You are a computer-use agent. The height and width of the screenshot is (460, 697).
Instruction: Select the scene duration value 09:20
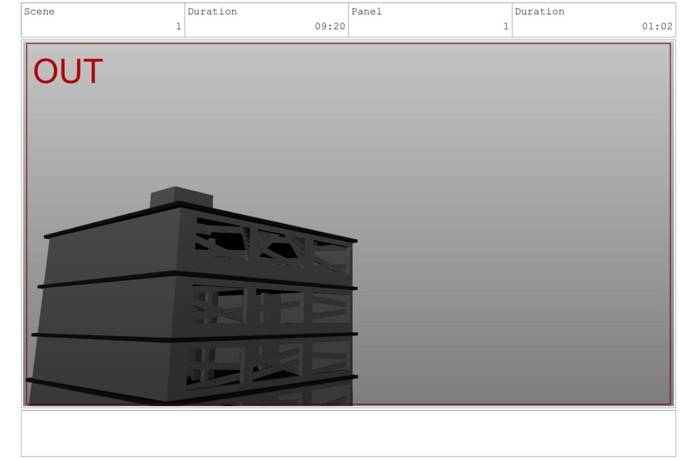coord(330,26)
